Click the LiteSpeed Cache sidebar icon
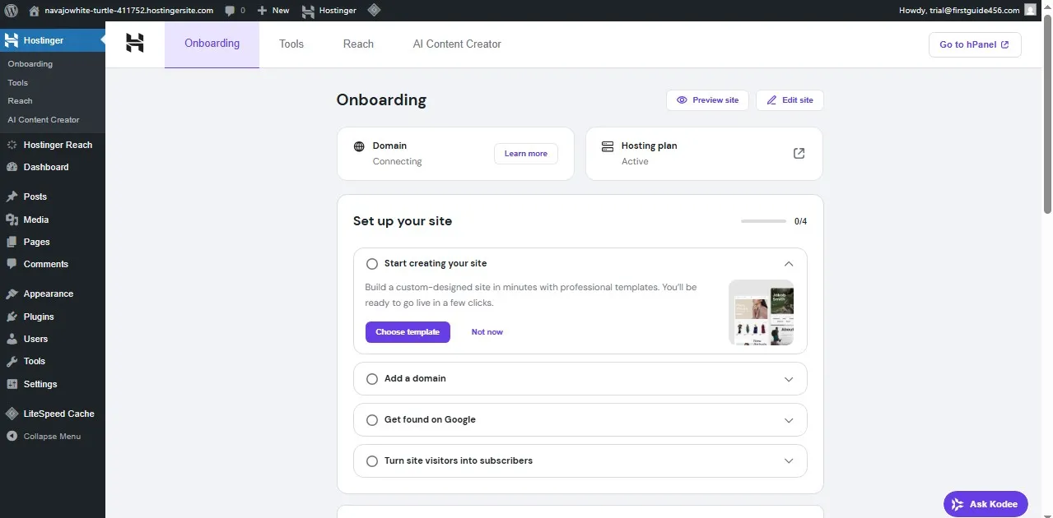Image resolution: width=1053 pixels, height=518 pixels. point(12,414)
